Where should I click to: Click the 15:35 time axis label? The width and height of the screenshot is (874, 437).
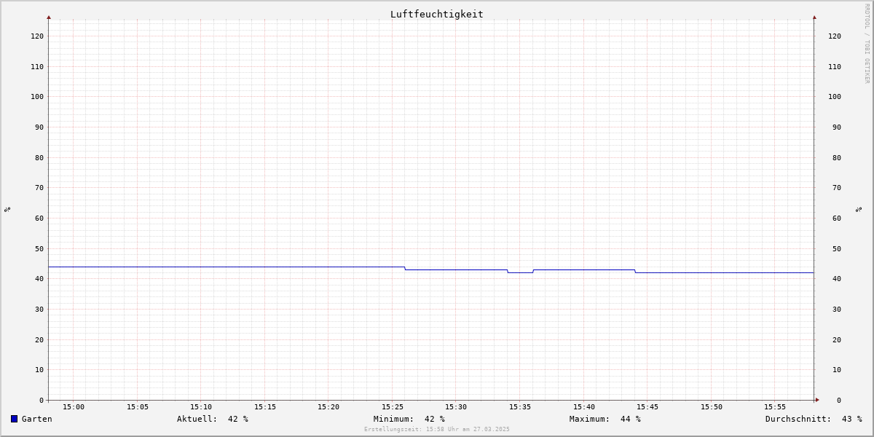520,406
